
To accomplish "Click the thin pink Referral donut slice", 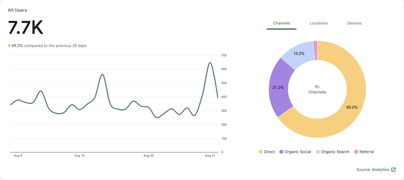I will pos(315,50).
